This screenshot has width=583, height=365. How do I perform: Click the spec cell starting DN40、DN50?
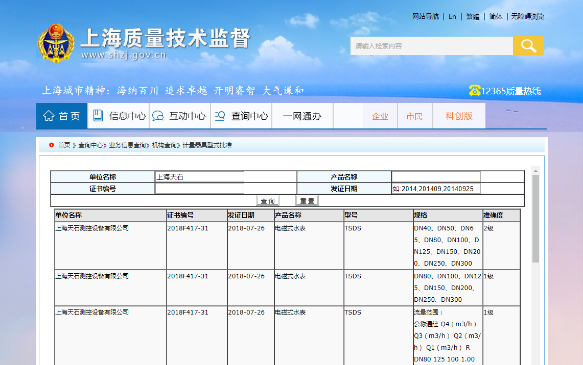point(448,246)
